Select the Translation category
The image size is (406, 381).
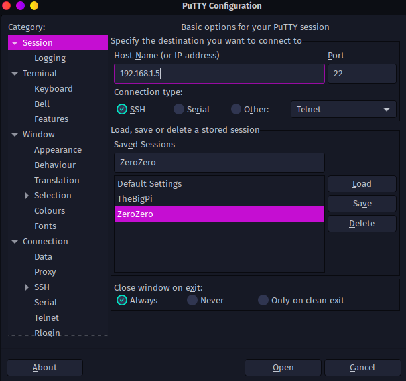point(57,181)
